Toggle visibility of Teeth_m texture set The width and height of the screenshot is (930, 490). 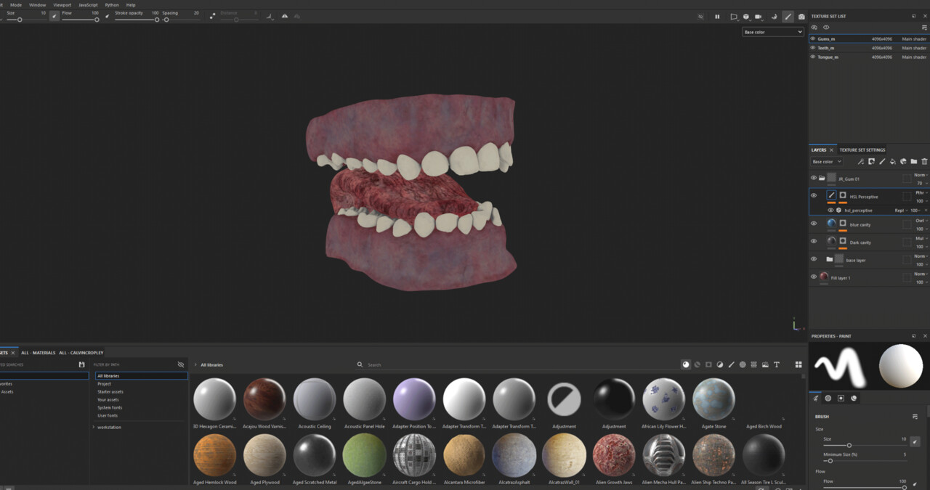click(x=813, y=48)
